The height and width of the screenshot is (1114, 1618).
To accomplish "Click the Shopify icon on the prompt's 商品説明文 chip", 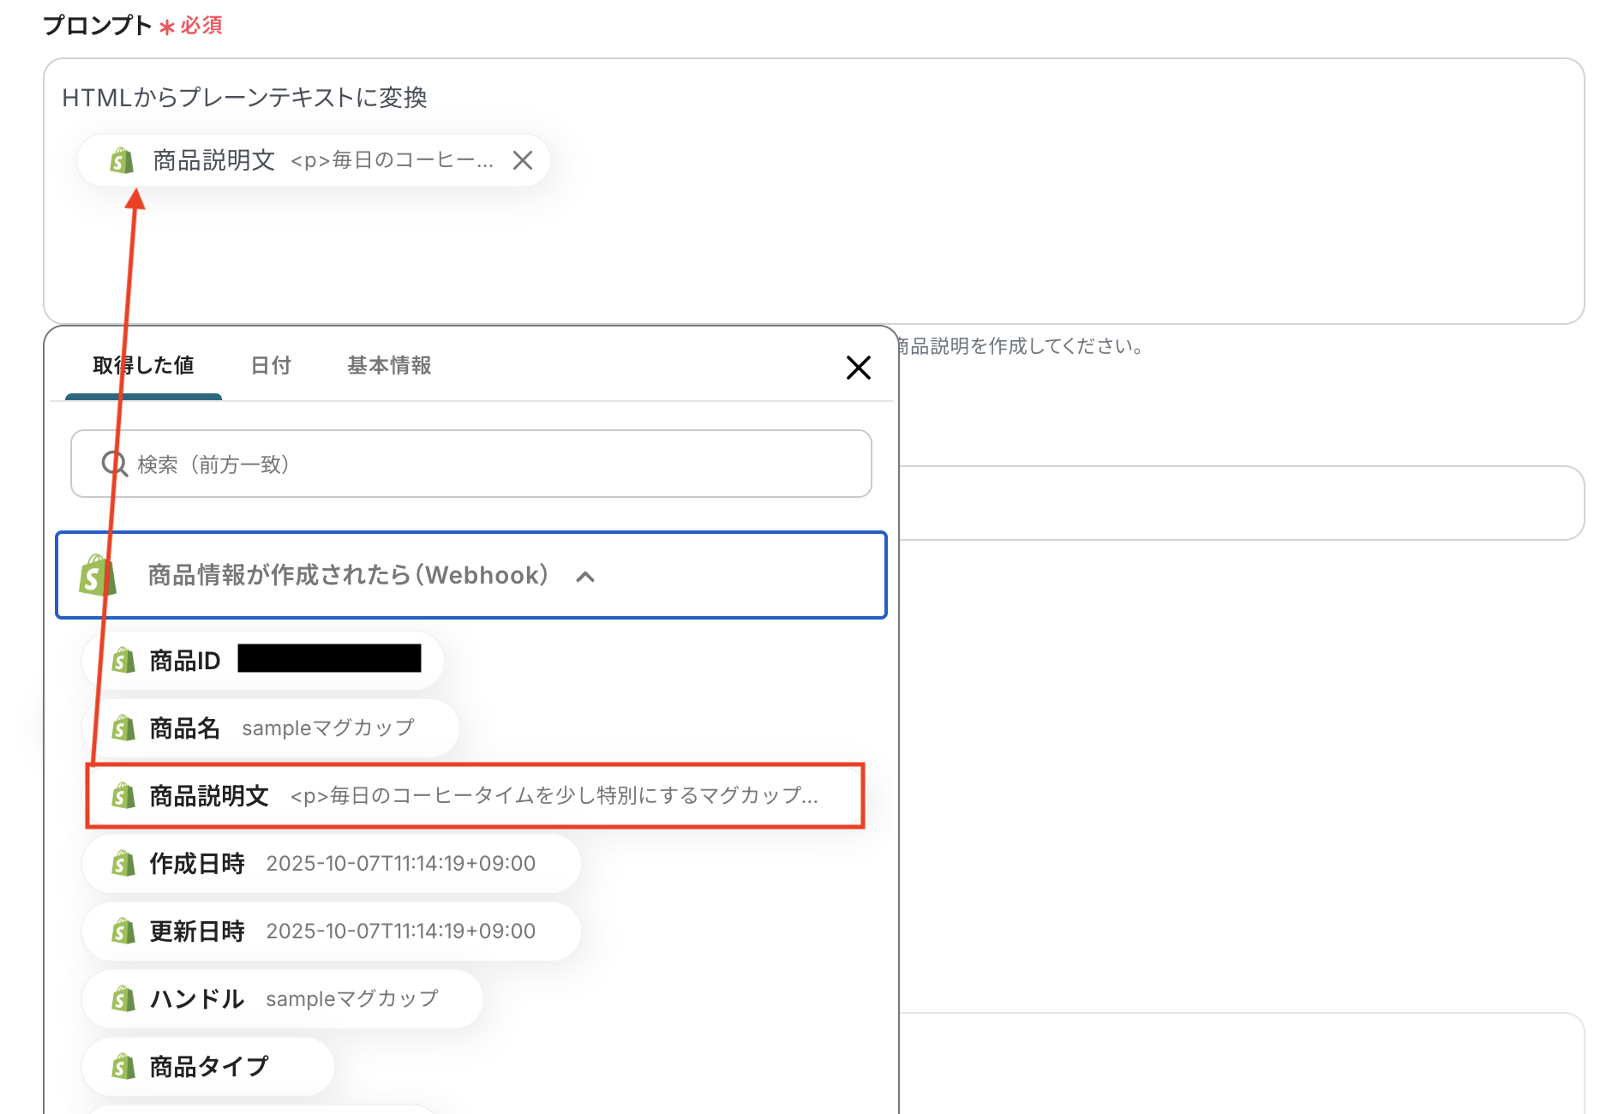I will (122, 160).
